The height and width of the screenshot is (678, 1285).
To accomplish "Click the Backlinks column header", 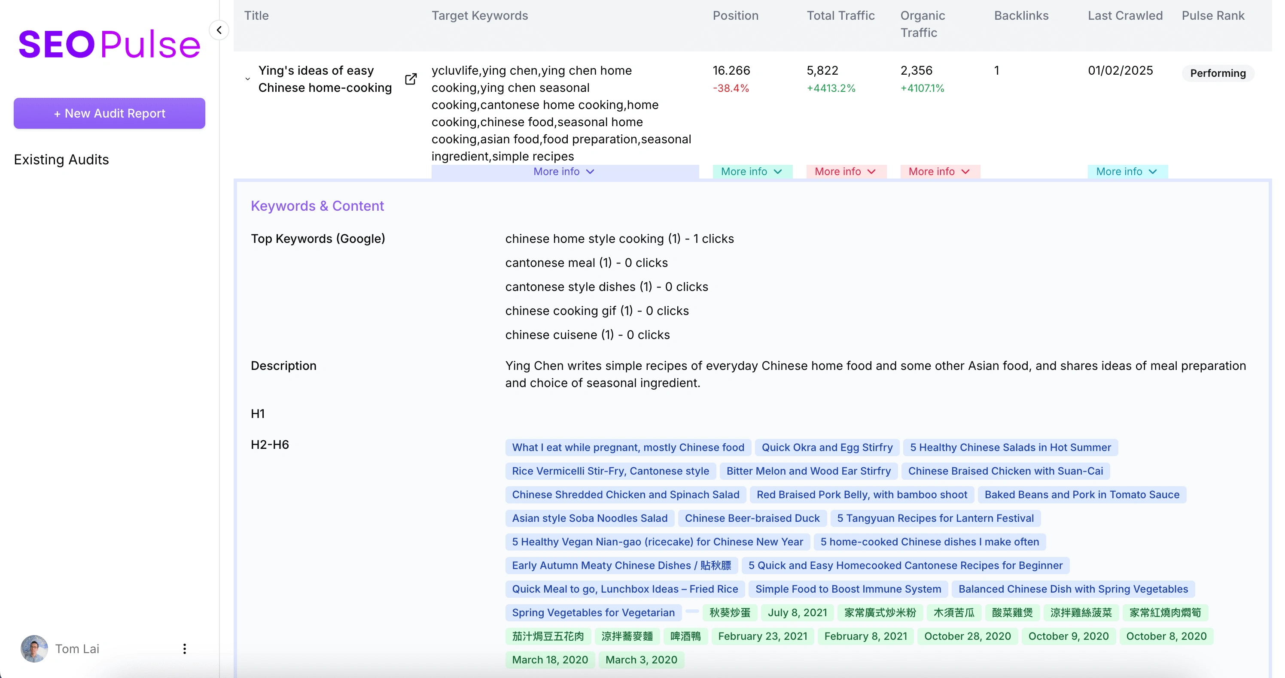I will (x=1021, y=15).
